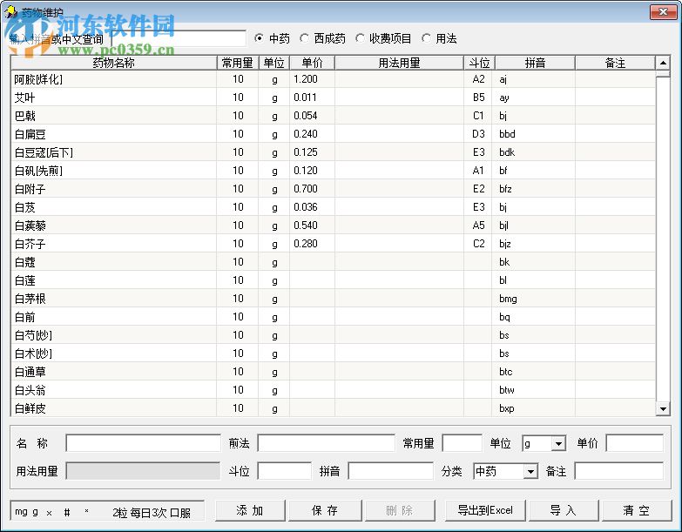682x532 pixels.
Task: Click the 药物维护 title bar app icon
Action: click(x=10, y=11)
